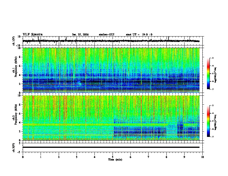The image size is (228, 176).
Task: Click the date text "Jan. 25, 2026"
Action: coord(80,35)
